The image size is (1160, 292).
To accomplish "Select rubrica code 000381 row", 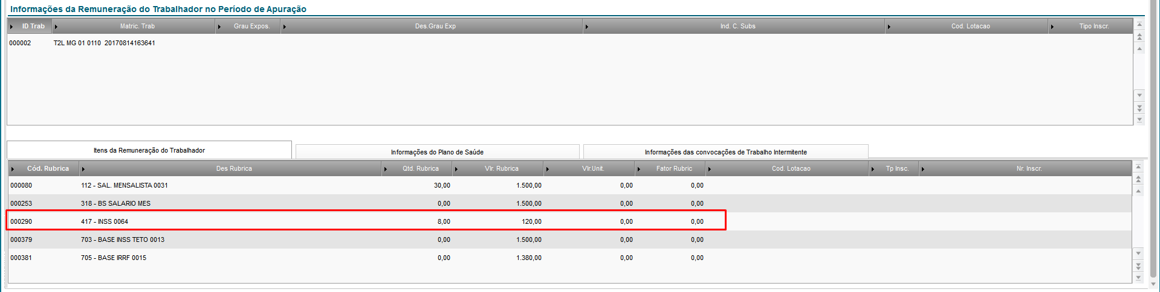I will (x=21, y=258).
